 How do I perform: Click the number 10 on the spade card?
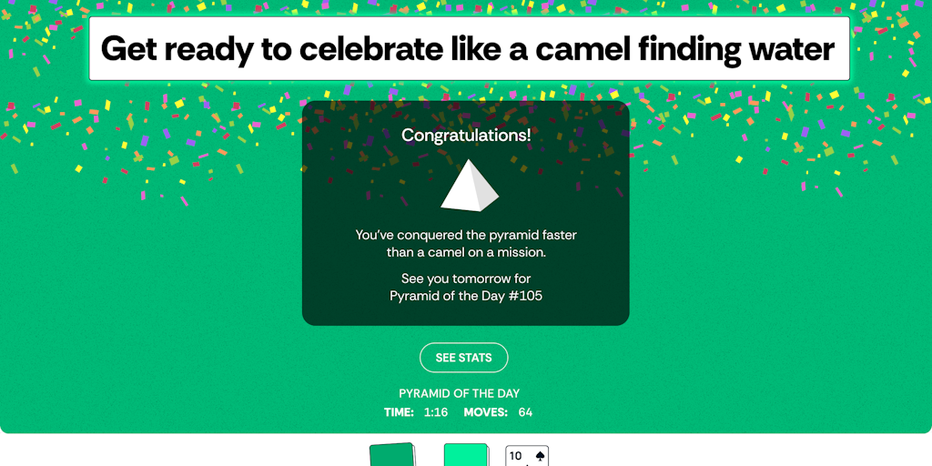coord(516,455)
